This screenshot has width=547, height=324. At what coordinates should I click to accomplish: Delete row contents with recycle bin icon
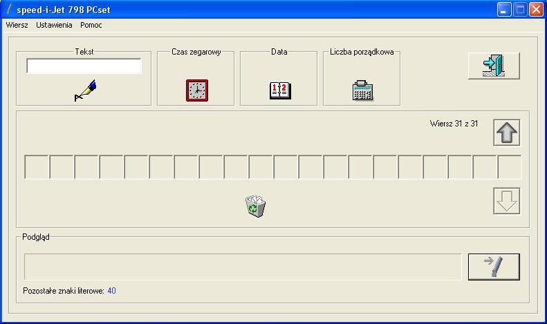[255, 206]
